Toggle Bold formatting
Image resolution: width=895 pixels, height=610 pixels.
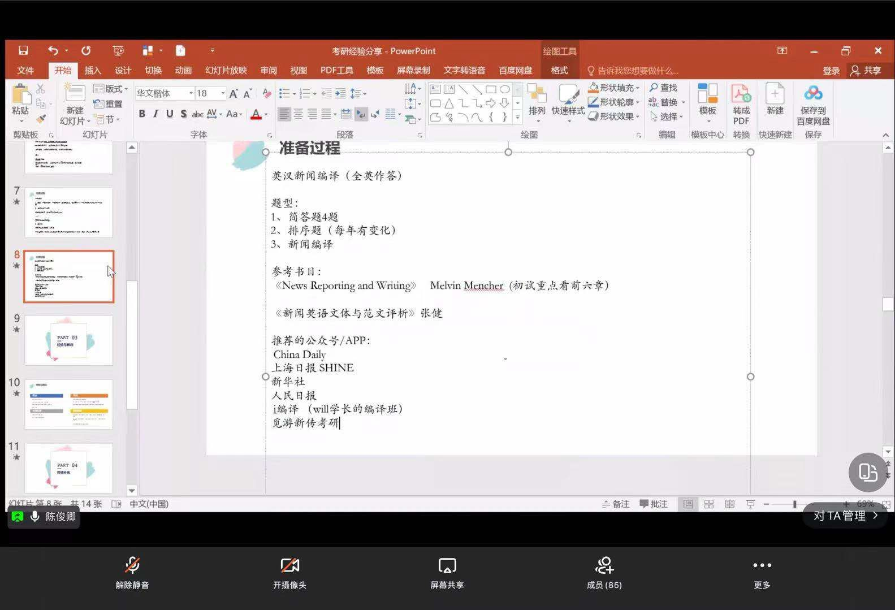point(142,114)
